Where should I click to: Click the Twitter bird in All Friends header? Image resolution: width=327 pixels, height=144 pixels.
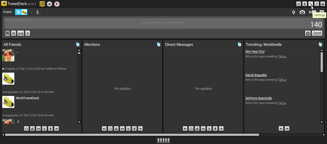78,44
